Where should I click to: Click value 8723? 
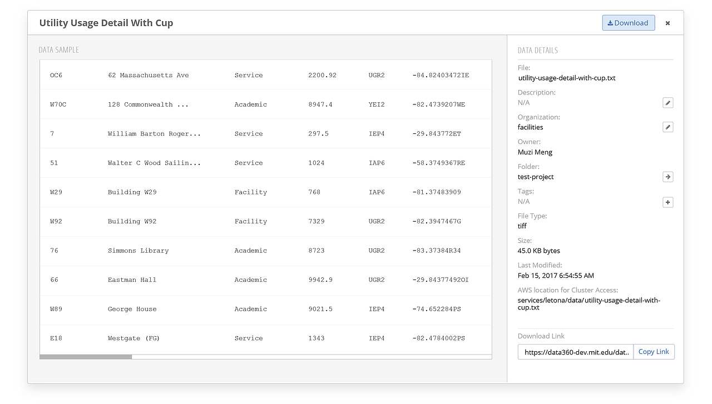point(316,251)
